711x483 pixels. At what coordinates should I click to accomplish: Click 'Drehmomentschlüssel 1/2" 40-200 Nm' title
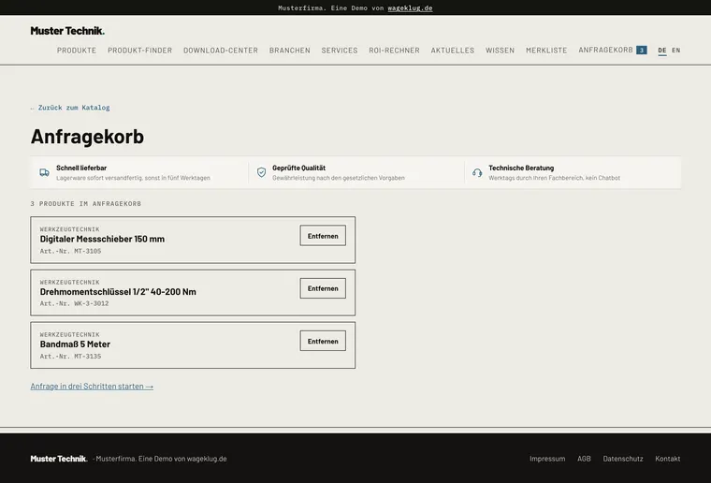(x=118, y=292)
